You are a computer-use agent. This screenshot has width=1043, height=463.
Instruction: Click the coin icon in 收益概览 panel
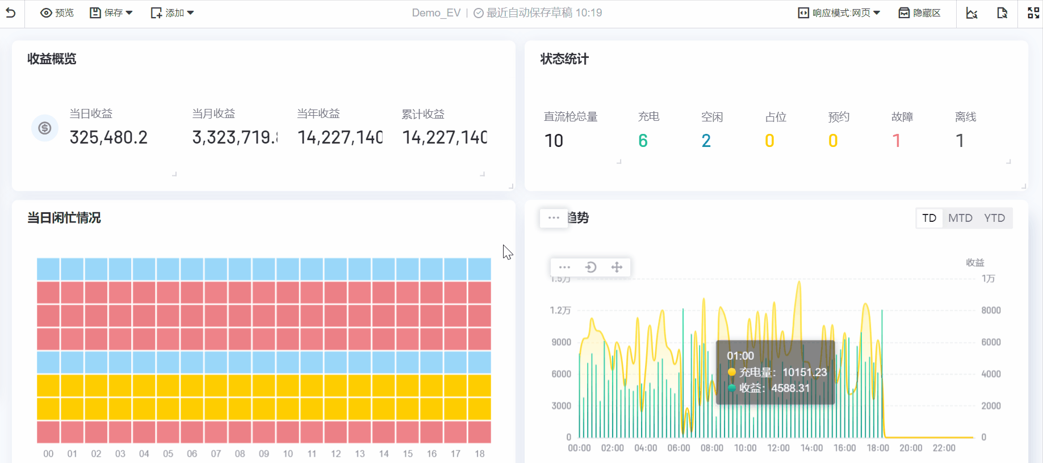45,128
